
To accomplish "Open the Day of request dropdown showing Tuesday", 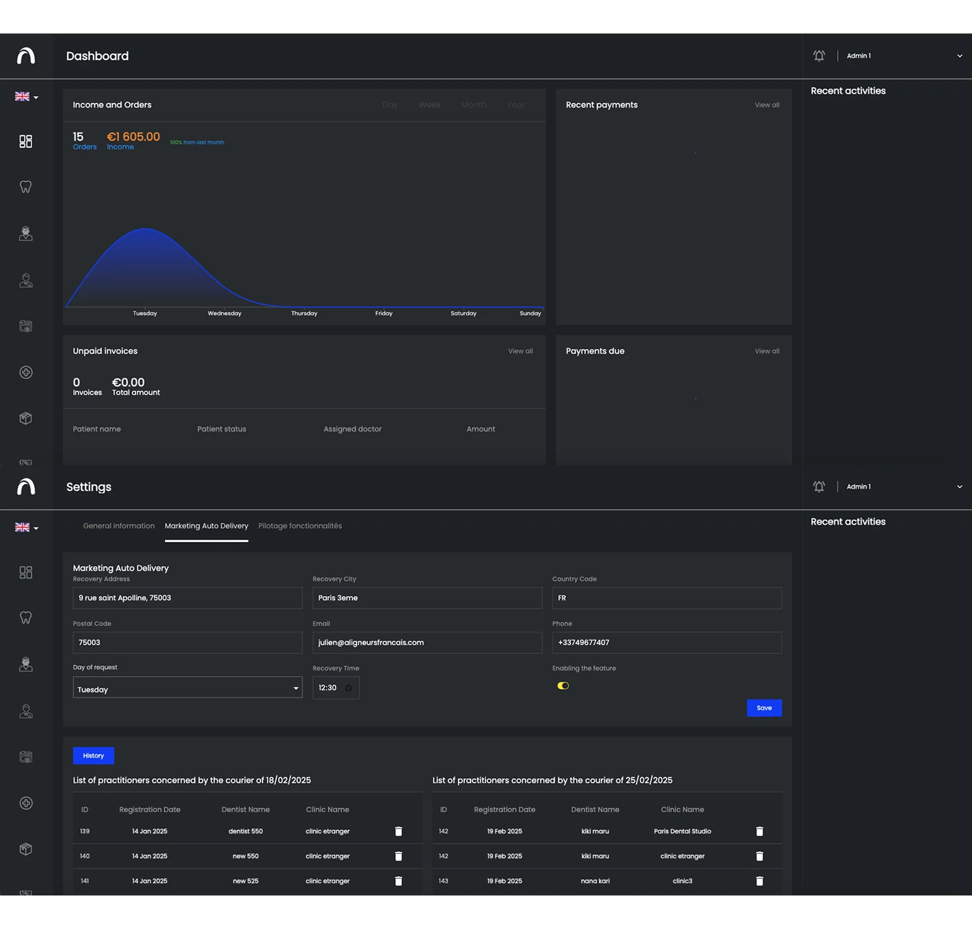I will click(x=187, y=688).
